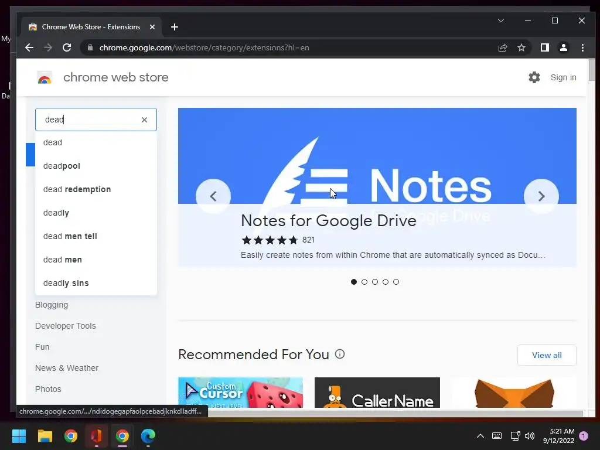Select second carousel dot indicator
This screenshot has width=600, height=450.
(364, 282)
